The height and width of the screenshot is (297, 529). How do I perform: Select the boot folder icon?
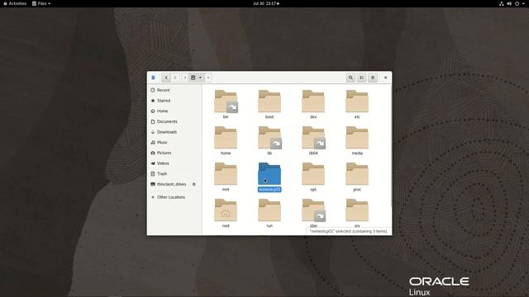click(269, 101)
